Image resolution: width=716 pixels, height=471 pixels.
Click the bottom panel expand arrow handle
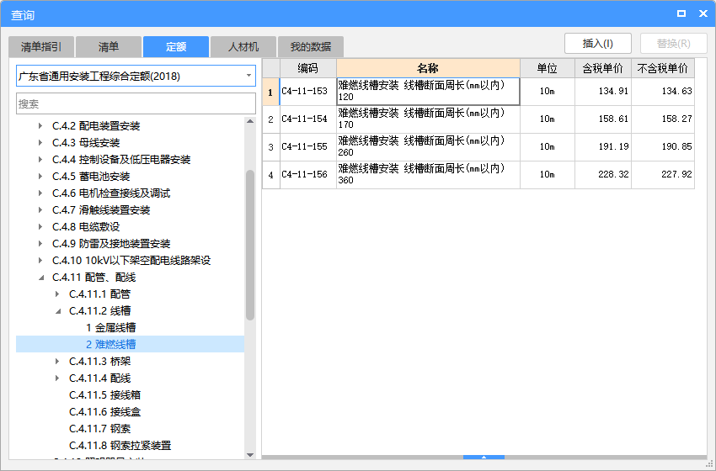pos(484,457)
